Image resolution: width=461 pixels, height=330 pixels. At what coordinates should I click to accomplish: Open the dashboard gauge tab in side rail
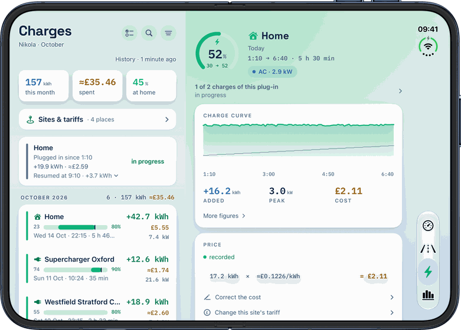(x=428, y=226)
